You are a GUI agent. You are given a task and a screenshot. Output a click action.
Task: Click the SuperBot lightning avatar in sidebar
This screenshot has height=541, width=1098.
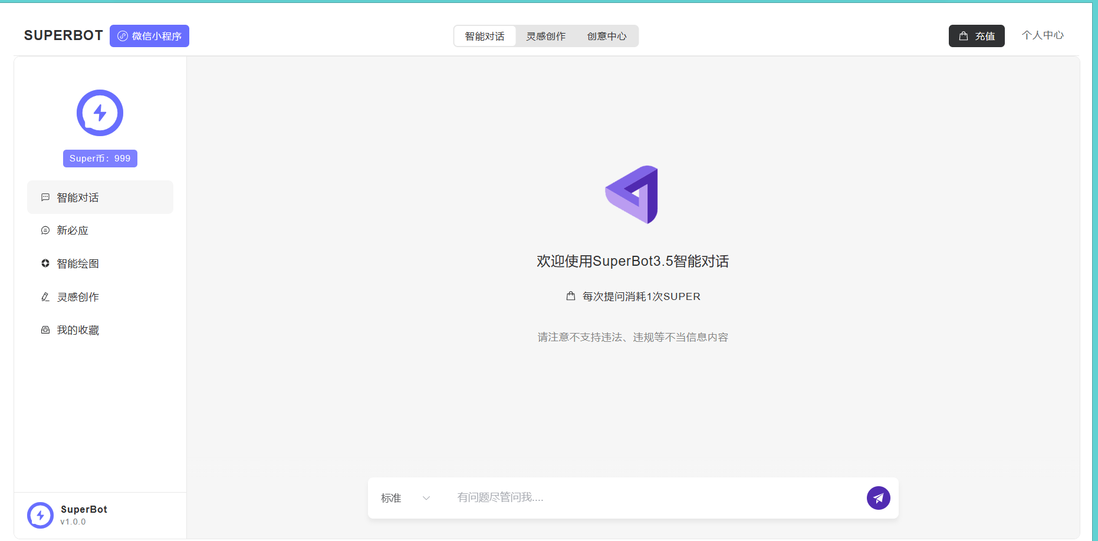100,113
